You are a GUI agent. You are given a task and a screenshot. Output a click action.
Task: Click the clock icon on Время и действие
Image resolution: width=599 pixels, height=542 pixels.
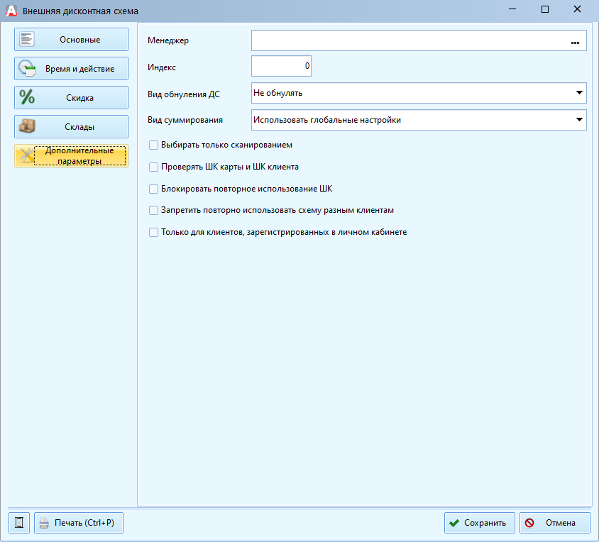point(27,68)
